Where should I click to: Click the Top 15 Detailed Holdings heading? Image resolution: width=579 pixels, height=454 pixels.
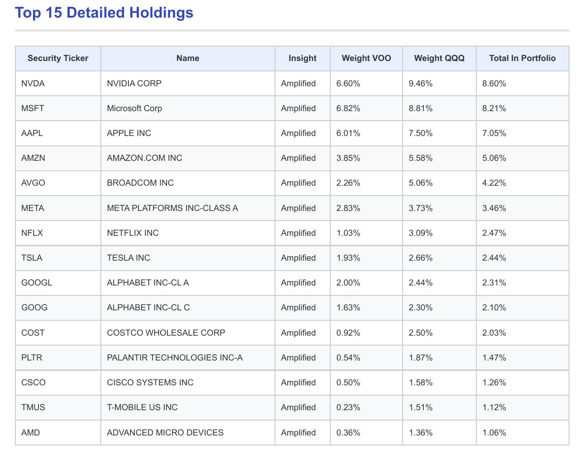click(x=104, y=13)
